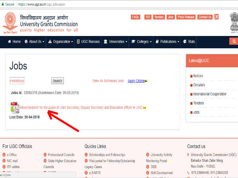Viewport: 238px width, 178px height.
Task: Expand the Organization dropdown menu
Action: pyautogui.click(x=61, y=42)
